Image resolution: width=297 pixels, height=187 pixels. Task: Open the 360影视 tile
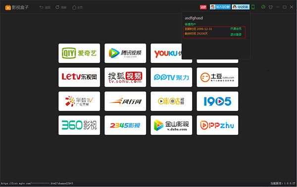79,125
